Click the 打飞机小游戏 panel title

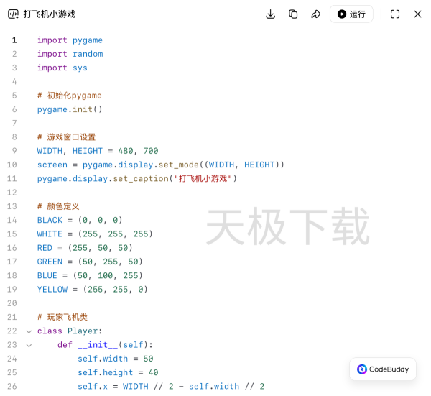click(49, 14)
